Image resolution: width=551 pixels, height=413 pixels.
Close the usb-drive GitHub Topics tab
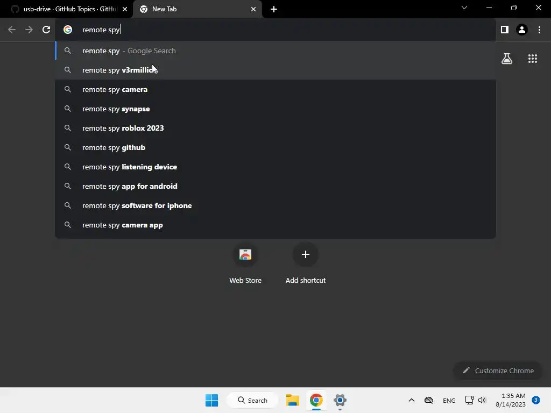pos(125,9)
